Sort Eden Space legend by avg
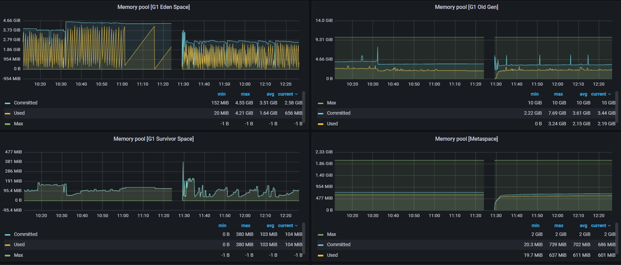 point(270,94)
